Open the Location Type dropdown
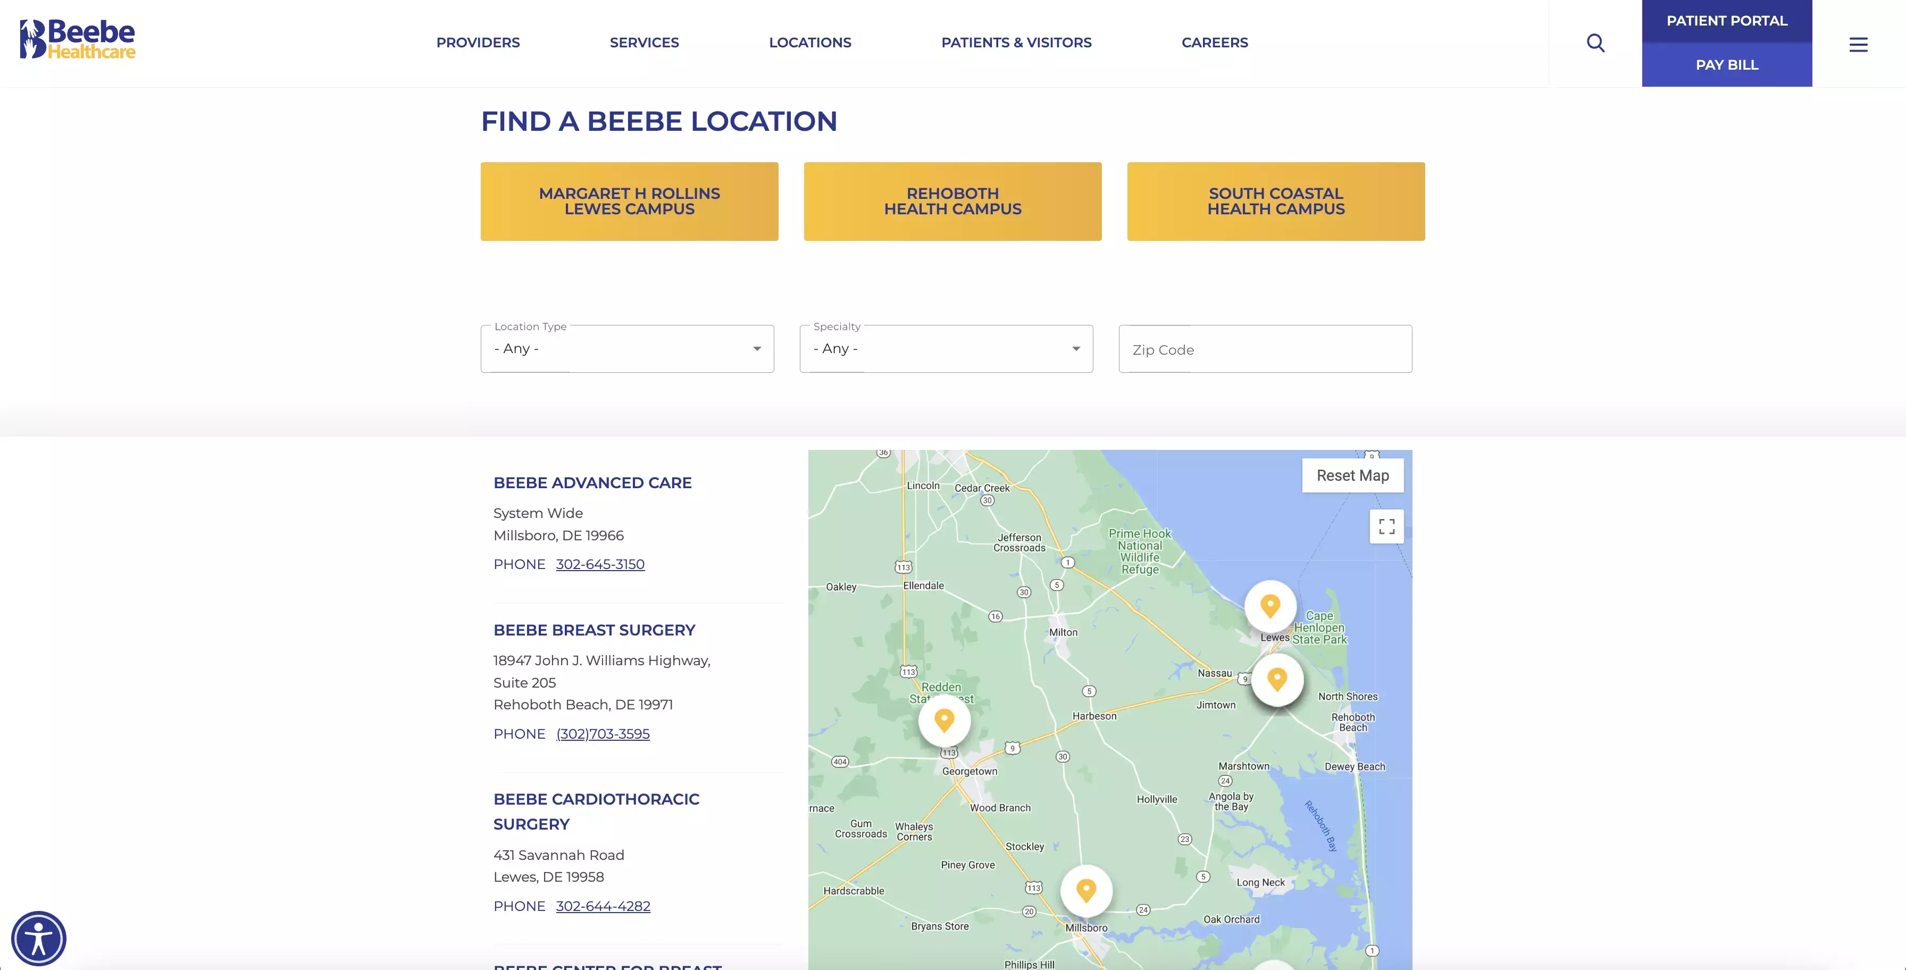1906x970 pixels. pyautogui.click(x=626, y=348)
